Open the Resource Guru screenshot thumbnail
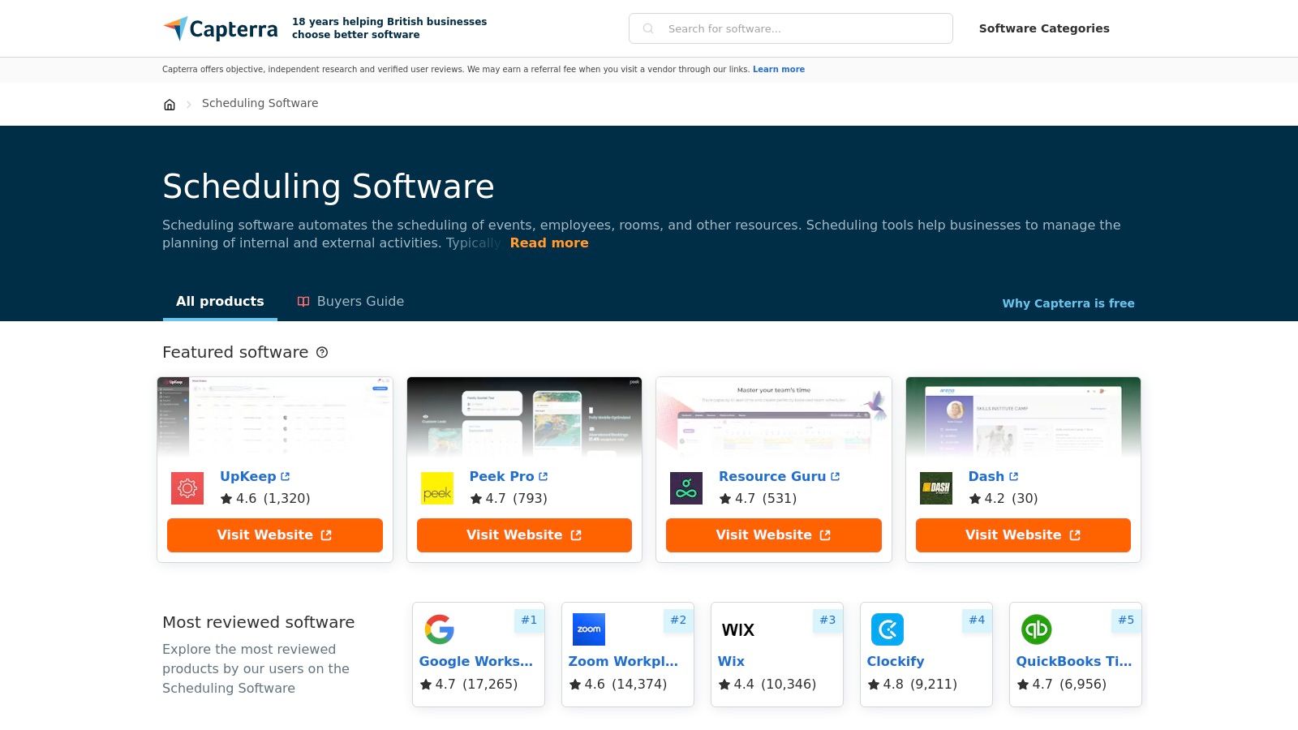1298x730 pixels. coord(773,417)
